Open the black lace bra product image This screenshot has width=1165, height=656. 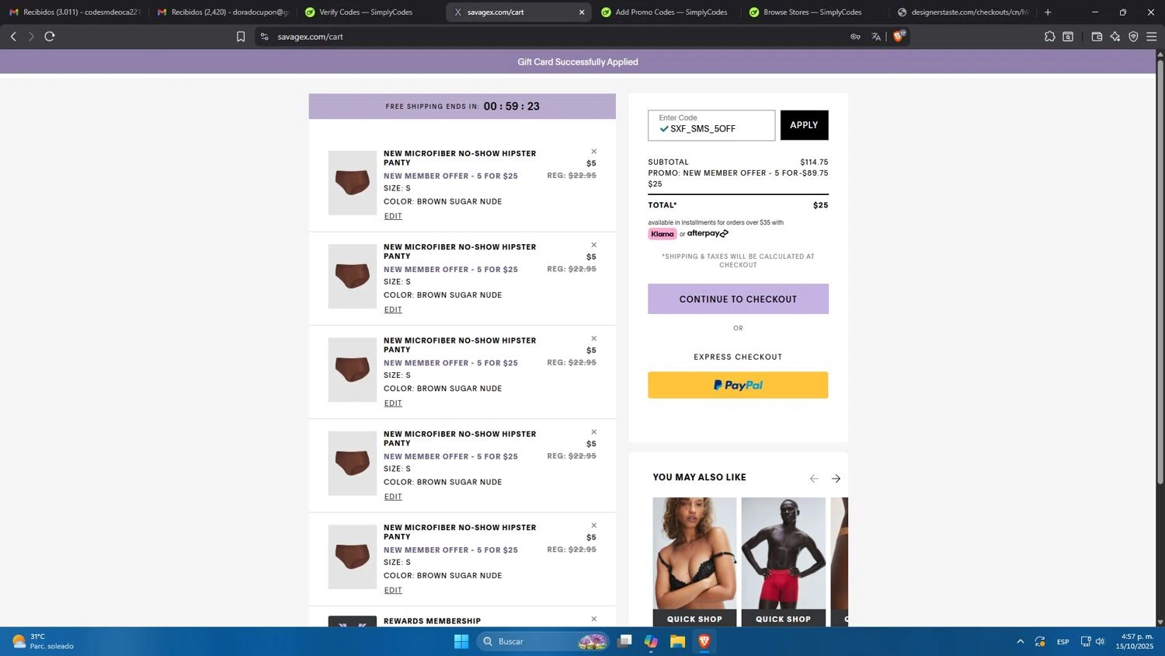point(694,553)
